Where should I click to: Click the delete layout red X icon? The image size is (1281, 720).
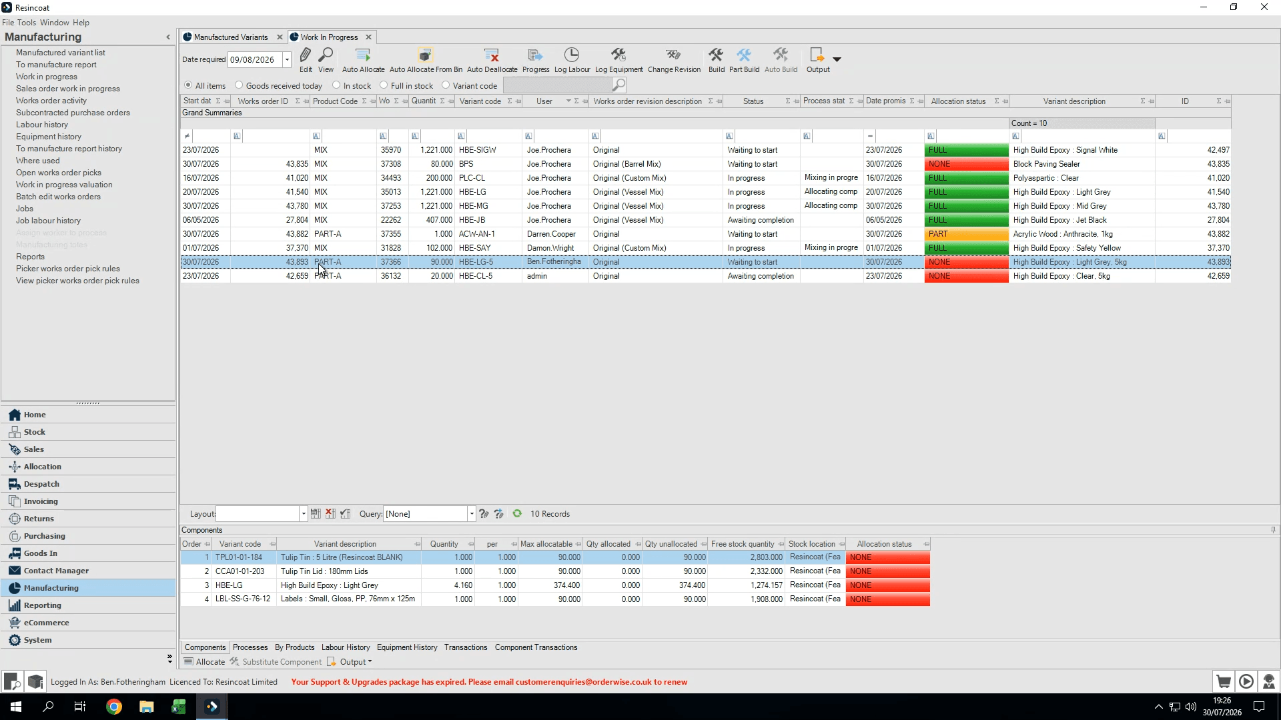pyautogui.click(x=330, y=513)
